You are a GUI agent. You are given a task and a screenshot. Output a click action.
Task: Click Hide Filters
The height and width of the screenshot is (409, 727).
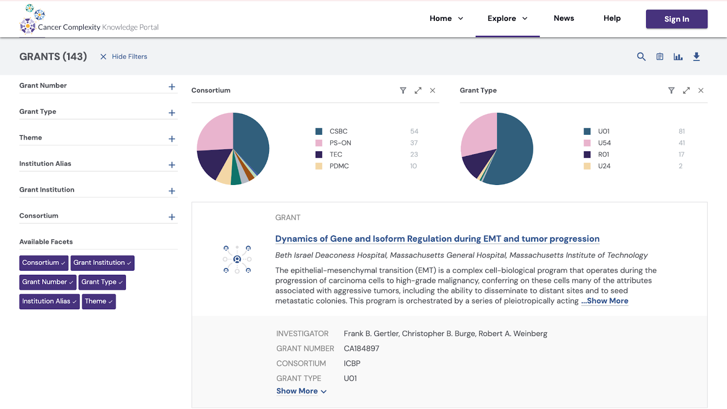(124, 57)
